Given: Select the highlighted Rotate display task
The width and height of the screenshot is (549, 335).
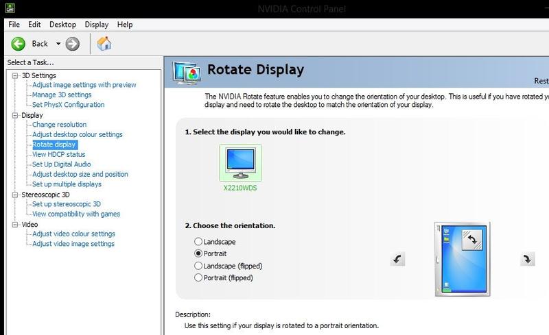Looking at the screenshot, I should (54, 145).
